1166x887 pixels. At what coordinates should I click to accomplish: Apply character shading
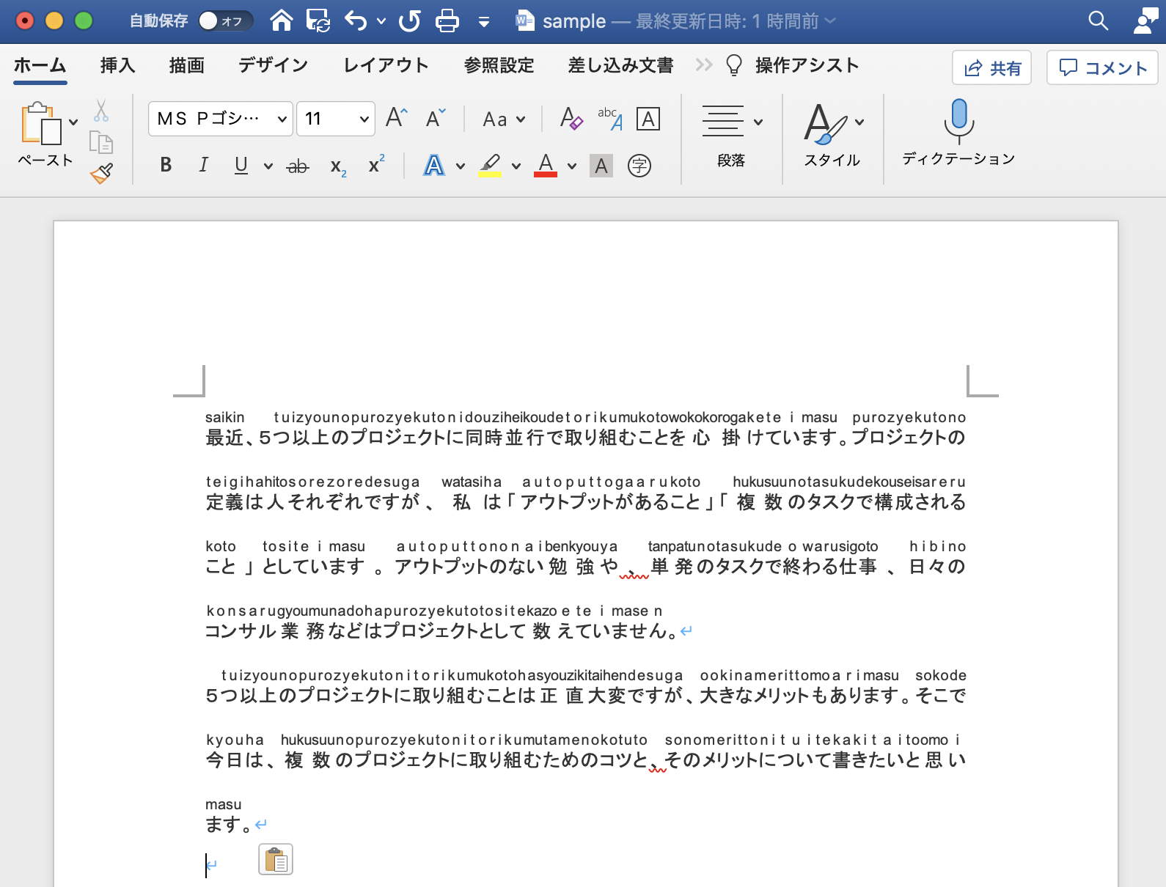[601, 166]
